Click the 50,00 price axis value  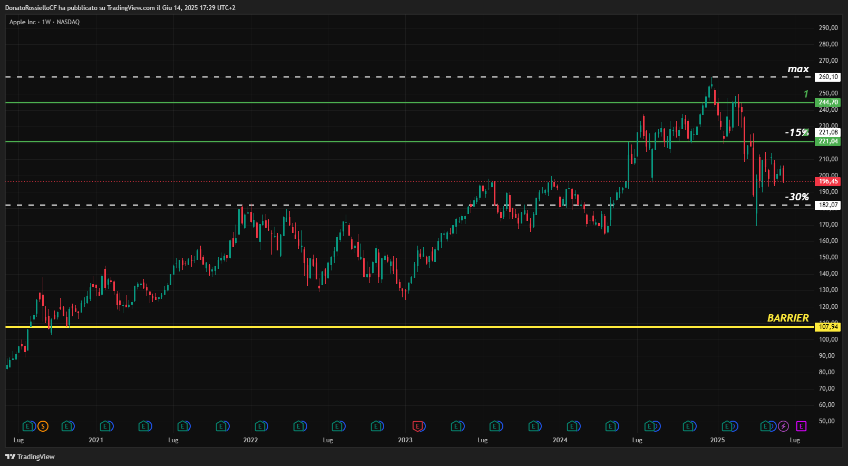click(828, 421)
